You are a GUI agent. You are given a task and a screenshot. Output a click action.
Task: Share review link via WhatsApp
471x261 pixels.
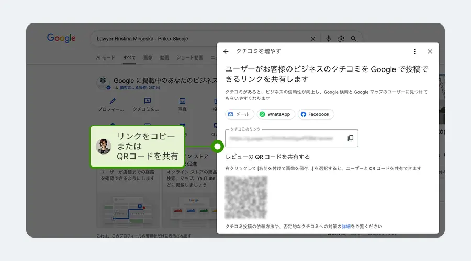[275, 114]
